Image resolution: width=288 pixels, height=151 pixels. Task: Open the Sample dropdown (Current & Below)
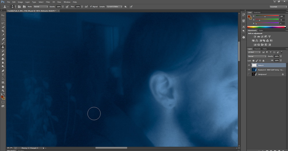(x=114, y=6)
